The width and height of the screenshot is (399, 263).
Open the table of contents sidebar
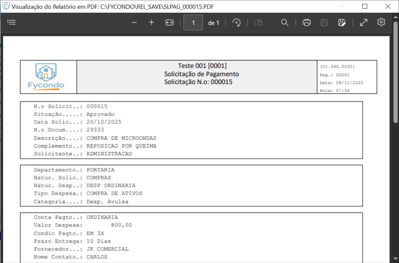(x=12, y=22)
